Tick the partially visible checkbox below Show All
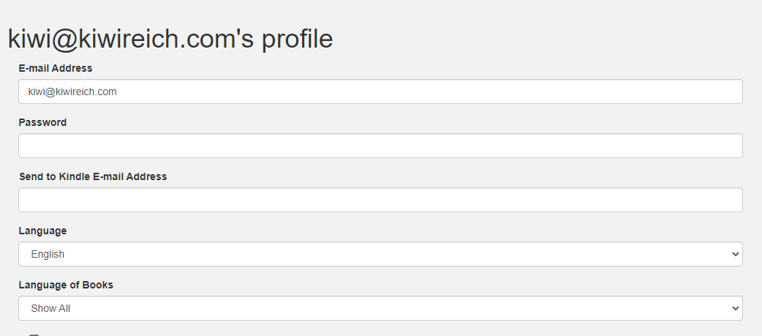 tap(34, 335)
